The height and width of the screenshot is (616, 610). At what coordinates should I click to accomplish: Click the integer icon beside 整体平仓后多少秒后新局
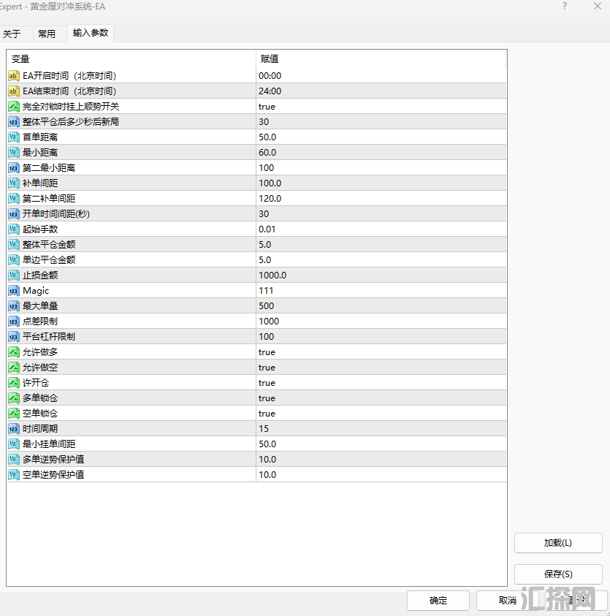click(x=14, y=122)
